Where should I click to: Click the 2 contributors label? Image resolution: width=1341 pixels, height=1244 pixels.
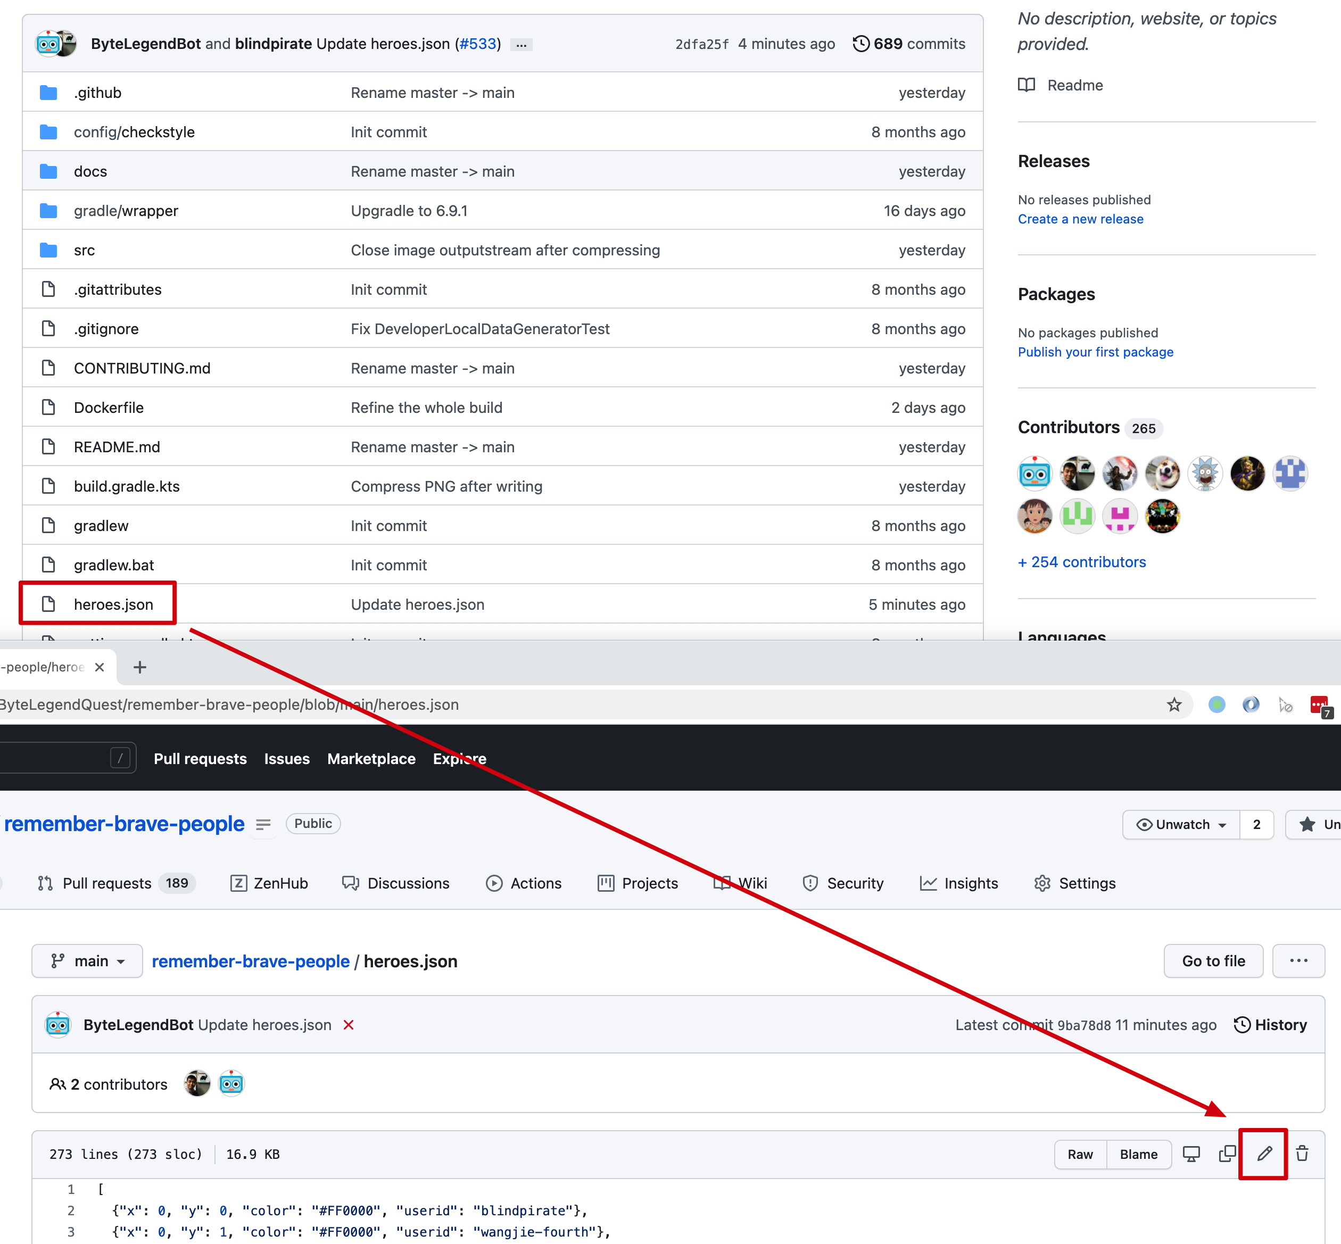109,1084
